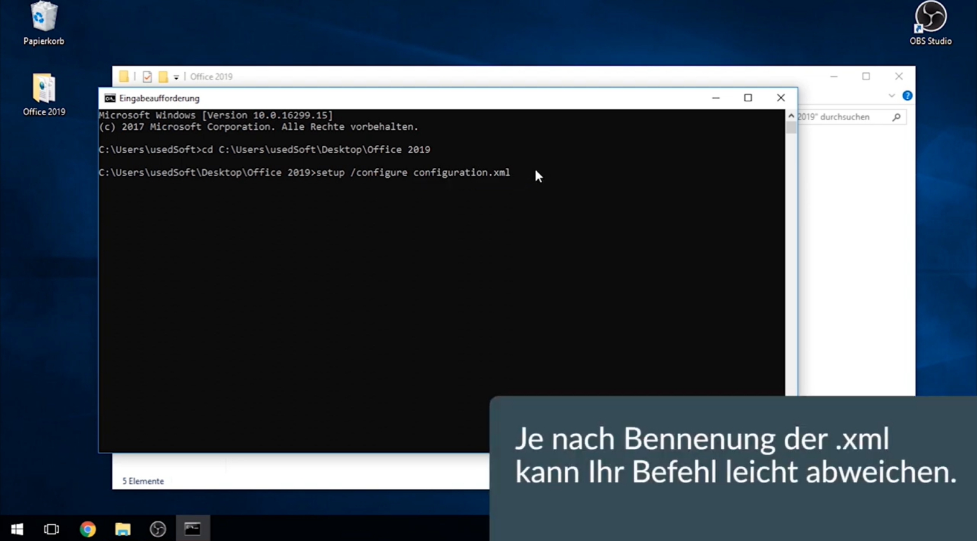The image size is (977, 541).
Task: Click the search magnifier in the Explorer search field
Action: [x=896, y=116]
